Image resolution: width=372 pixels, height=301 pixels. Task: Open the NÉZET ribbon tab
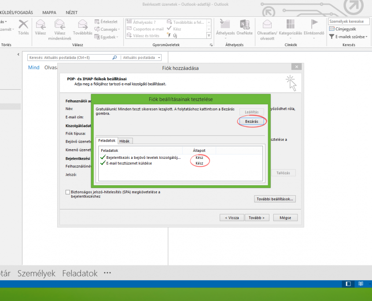[71, 12]
